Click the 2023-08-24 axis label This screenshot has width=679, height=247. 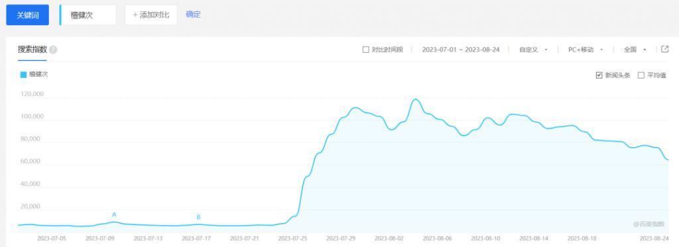coord(654,238)
